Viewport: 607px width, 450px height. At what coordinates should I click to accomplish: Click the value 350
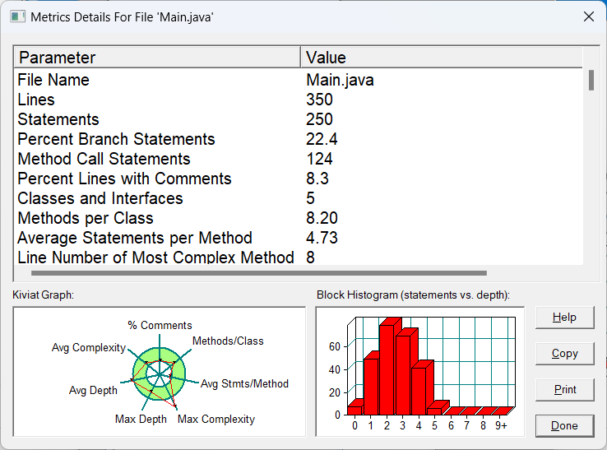(319, 100)
